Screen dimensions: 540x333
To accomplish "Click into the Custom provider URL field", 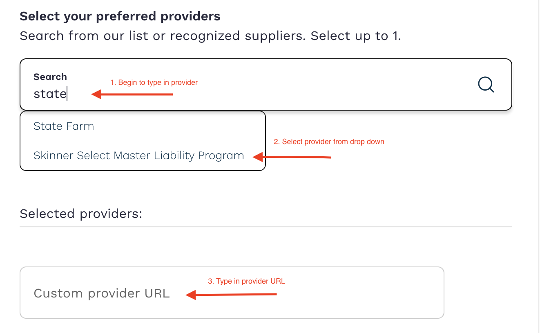I will click(x=232, y=293).
